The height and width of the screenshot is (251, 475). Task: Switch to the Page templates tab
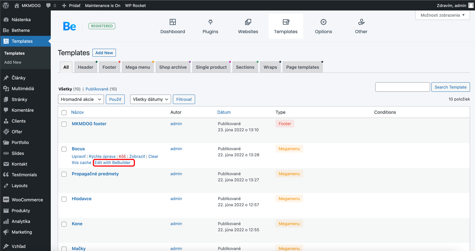point(302,67)
